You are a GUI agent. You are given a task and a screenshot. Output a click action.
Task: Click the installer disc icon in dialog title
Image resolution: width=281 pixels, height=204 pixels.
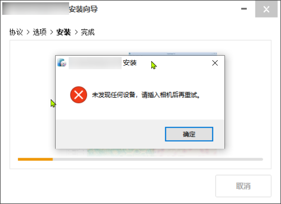pos(62,62)
